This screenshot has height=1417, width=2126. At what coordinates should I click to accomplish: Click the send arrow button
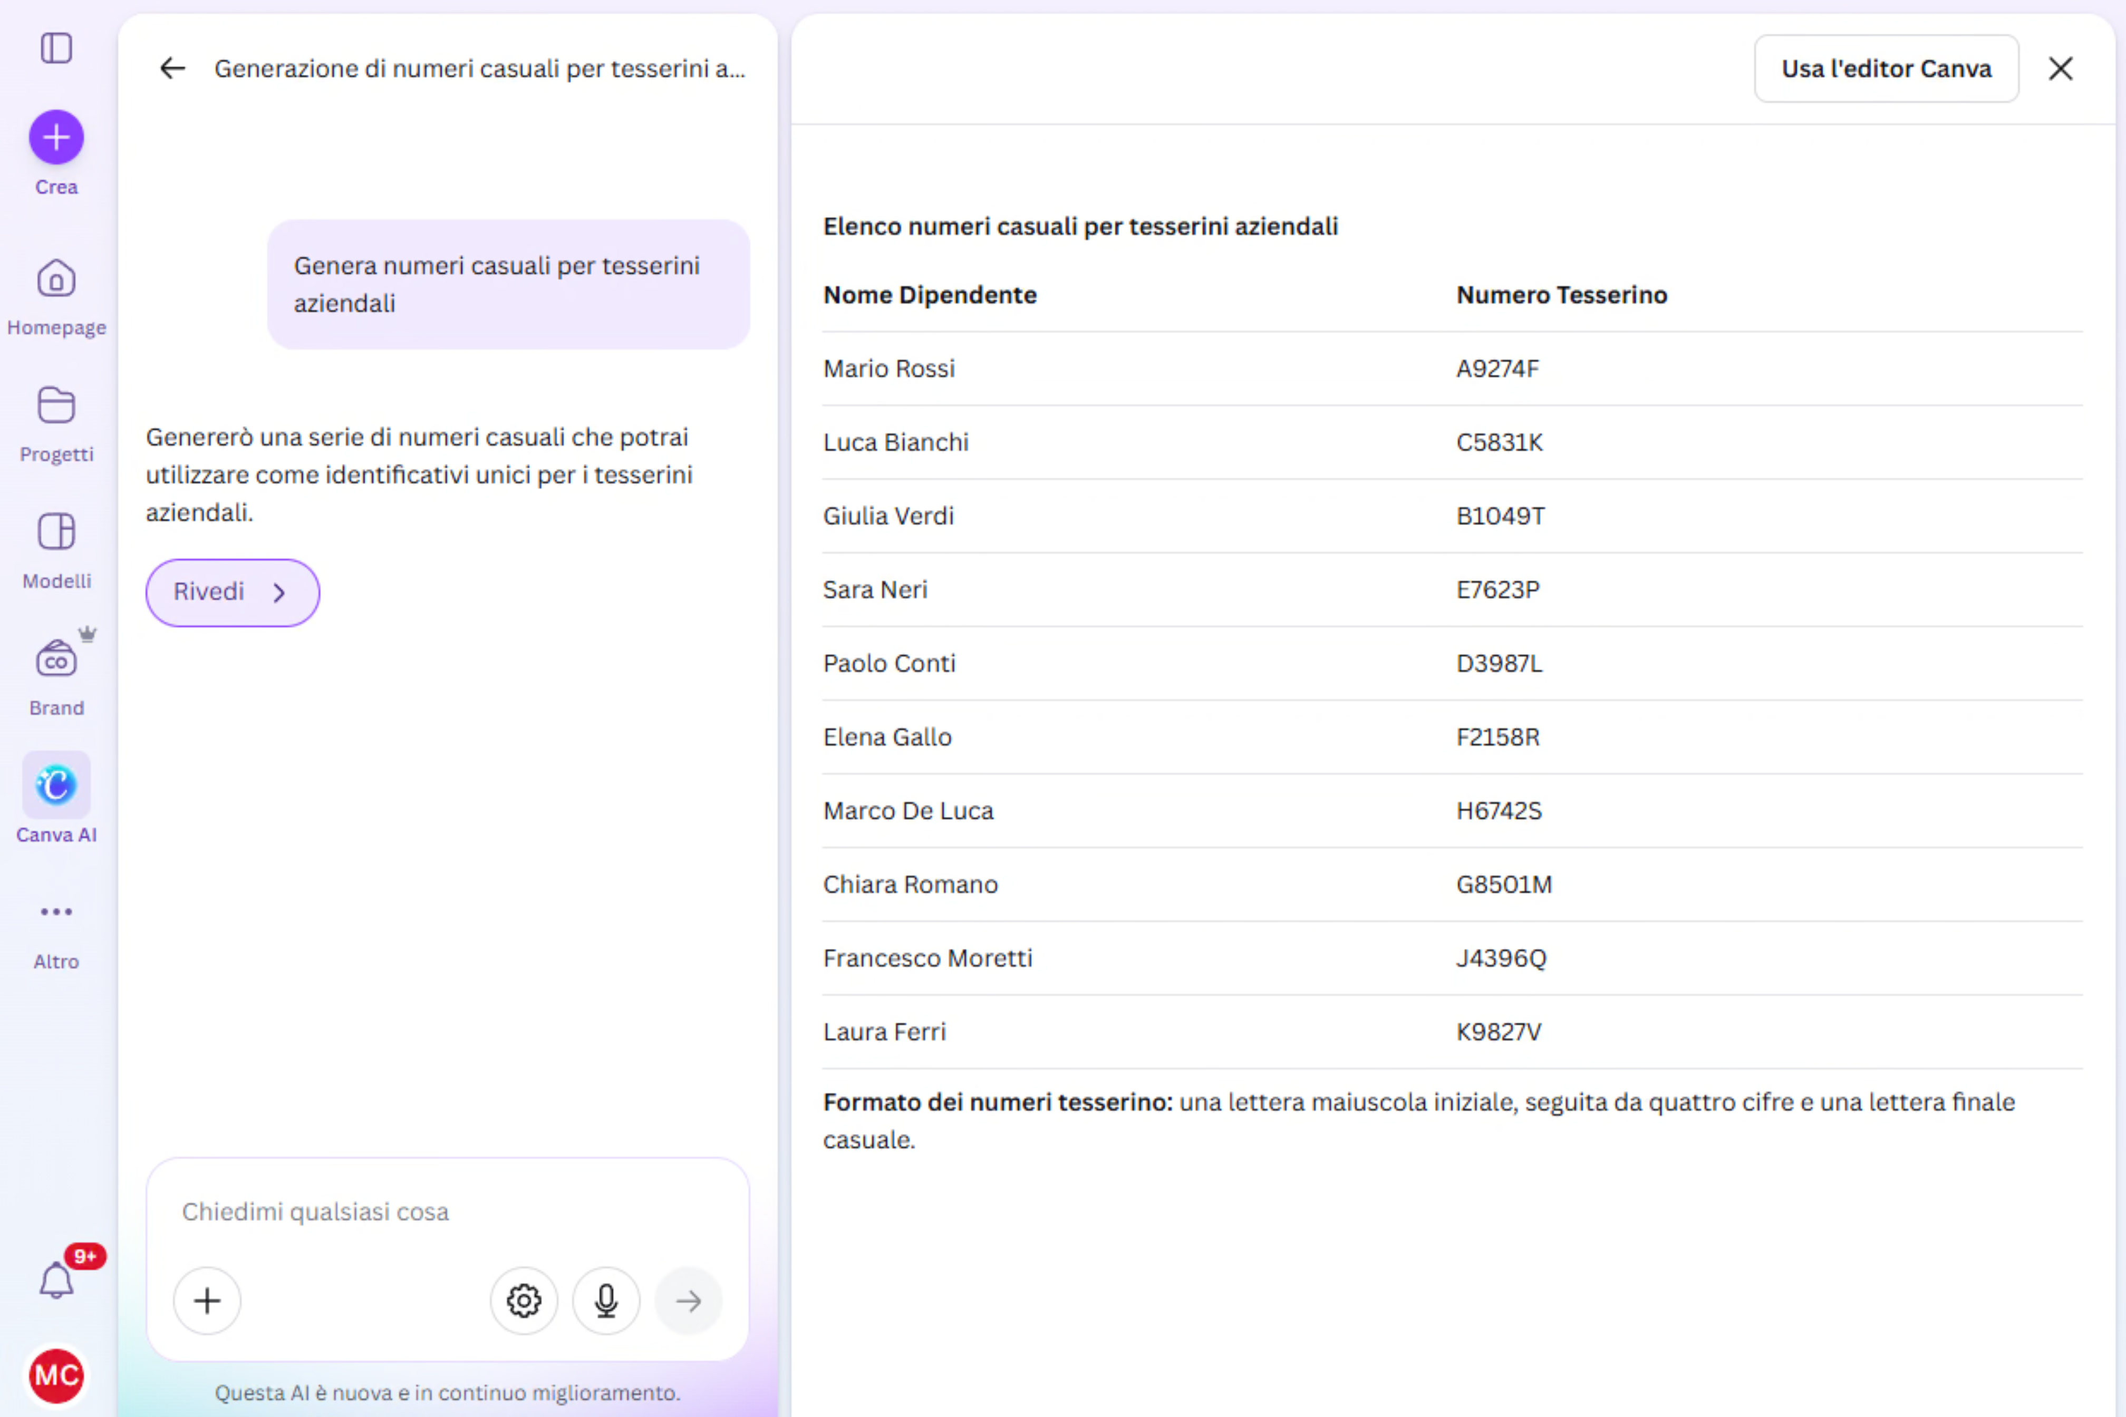[688, 1300]
